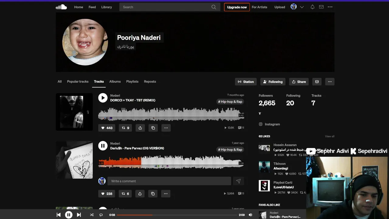Open more options for TBT (REMIX)

click(166, 128)
